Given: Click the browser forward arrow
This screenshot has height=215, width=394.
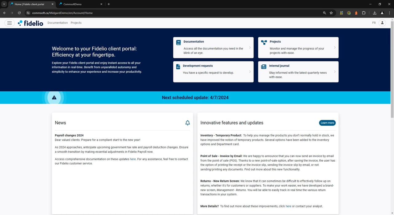Looking at the screenshot, I should (12, 13).
